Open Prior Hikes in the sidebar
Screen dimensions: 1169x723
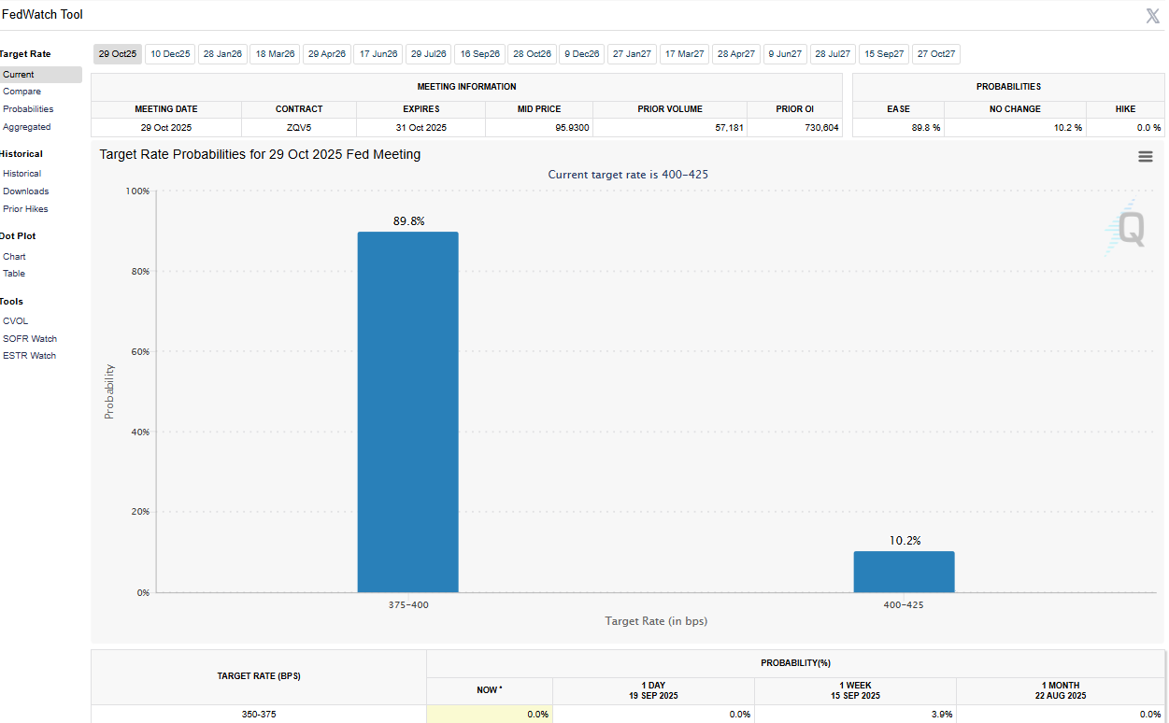tap(25, 209)
